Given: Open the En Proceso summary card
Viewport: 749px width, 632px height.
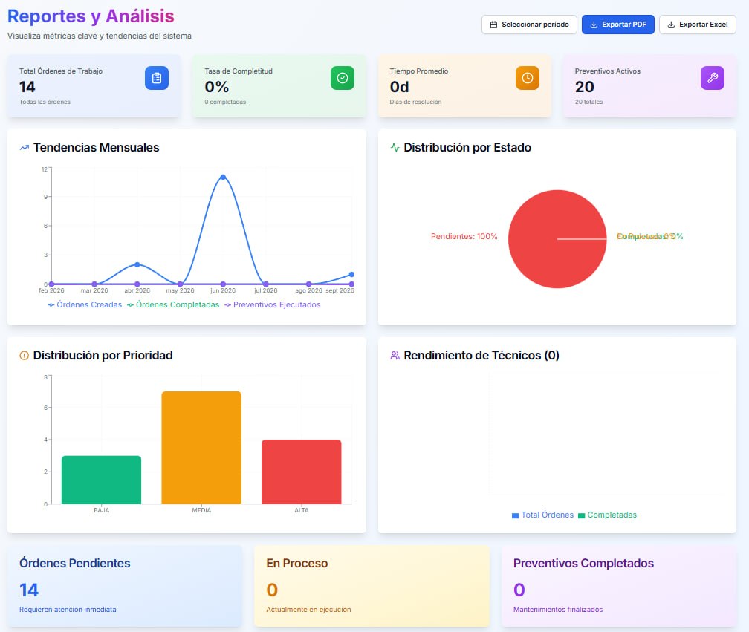Looking at the screenshot, I should 372,586.
